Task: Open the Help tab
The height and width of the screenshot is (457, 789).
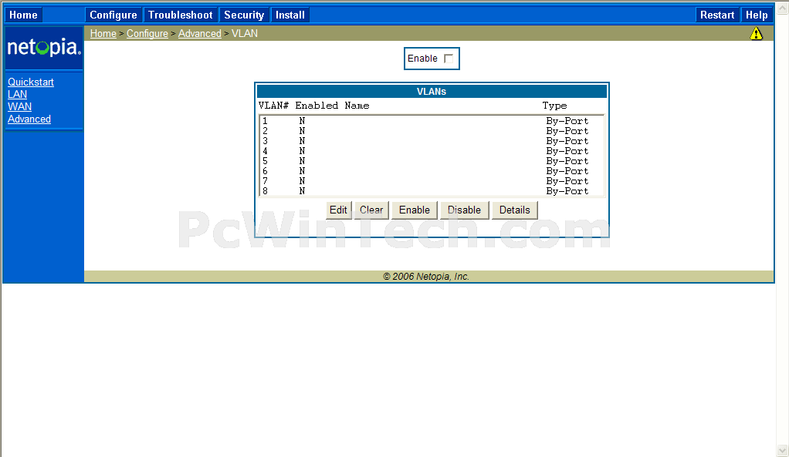Action: (x=757, y=15)
